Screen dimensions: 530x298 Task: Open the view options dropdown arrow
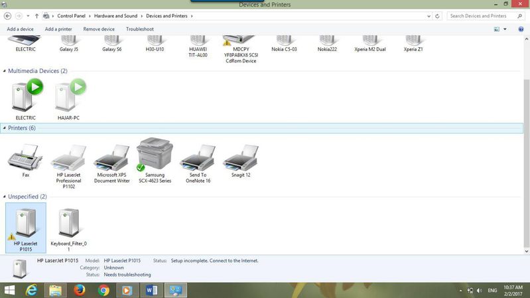point(505,29)
